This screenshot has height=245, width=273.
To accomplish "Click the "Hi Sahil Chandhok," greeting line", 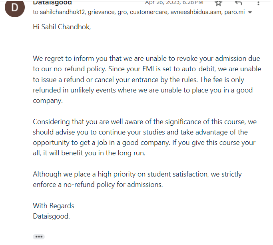I will click(62, 27).
